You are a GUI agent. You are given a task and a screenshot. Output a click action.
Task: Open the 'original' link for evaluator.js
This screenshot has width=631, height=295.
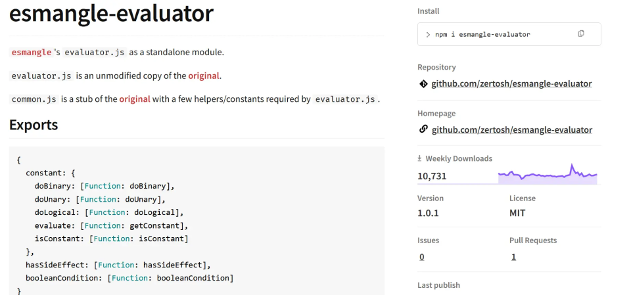tap(204, 76)
